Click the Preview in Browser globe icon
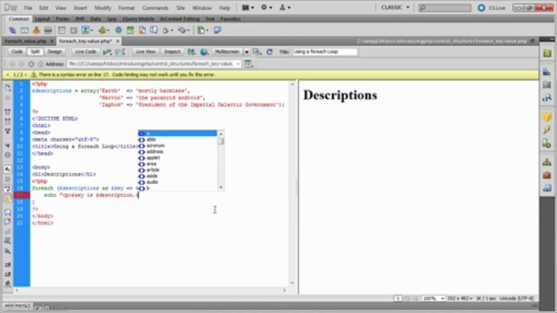 click(x=204, y=52)
